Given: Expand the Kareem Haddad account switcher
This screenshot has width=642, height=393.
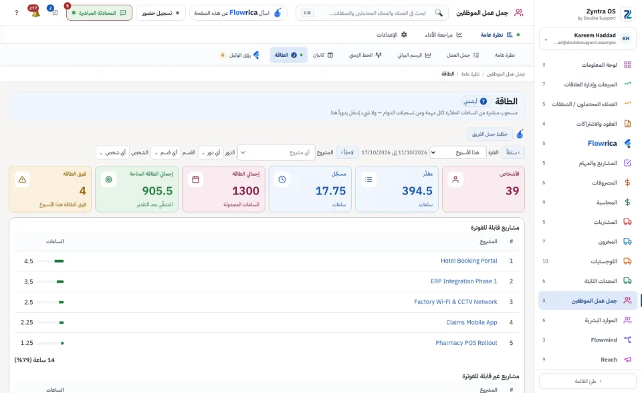Looking at the screenshot, I should click(x=588, y=39).
